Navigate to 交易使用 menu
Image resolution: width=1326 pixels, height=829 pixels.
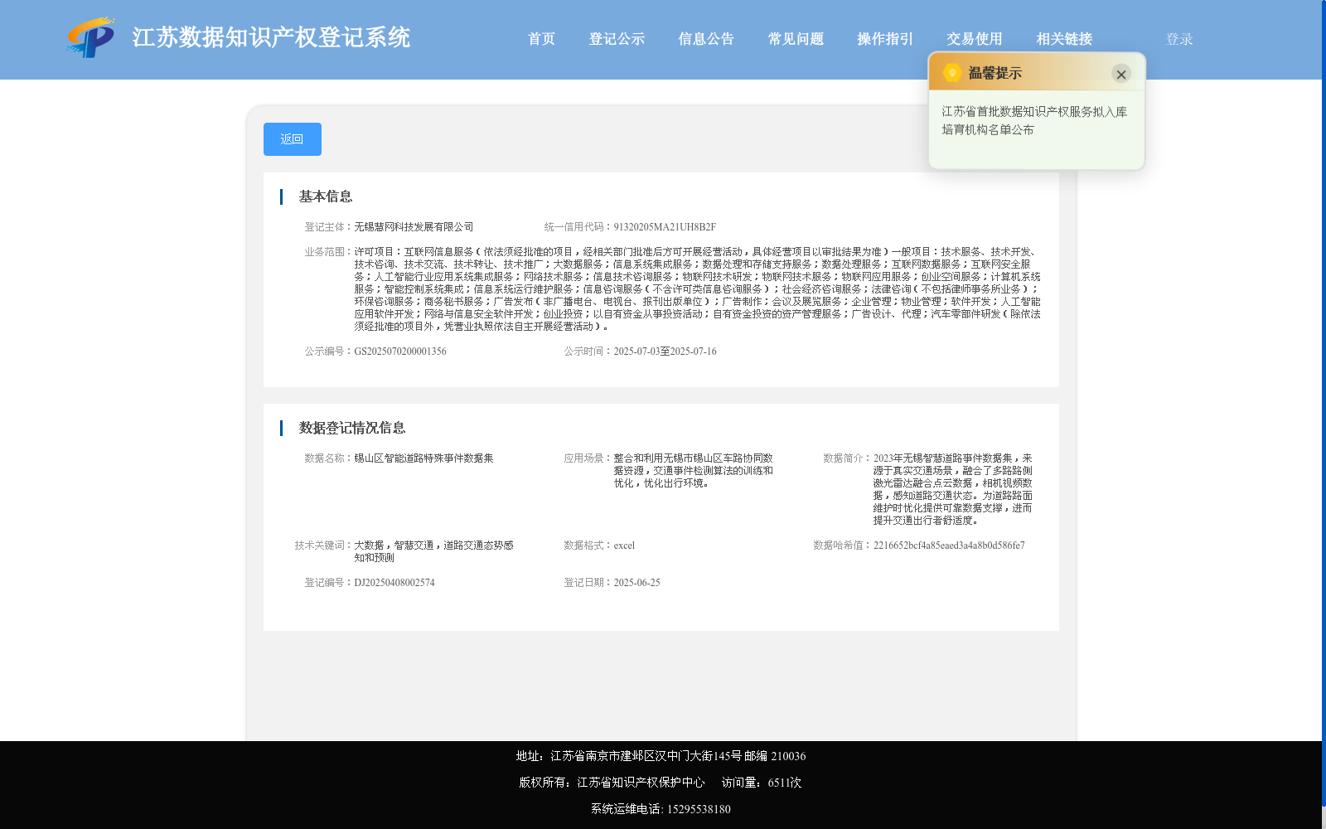coord(975,39)
